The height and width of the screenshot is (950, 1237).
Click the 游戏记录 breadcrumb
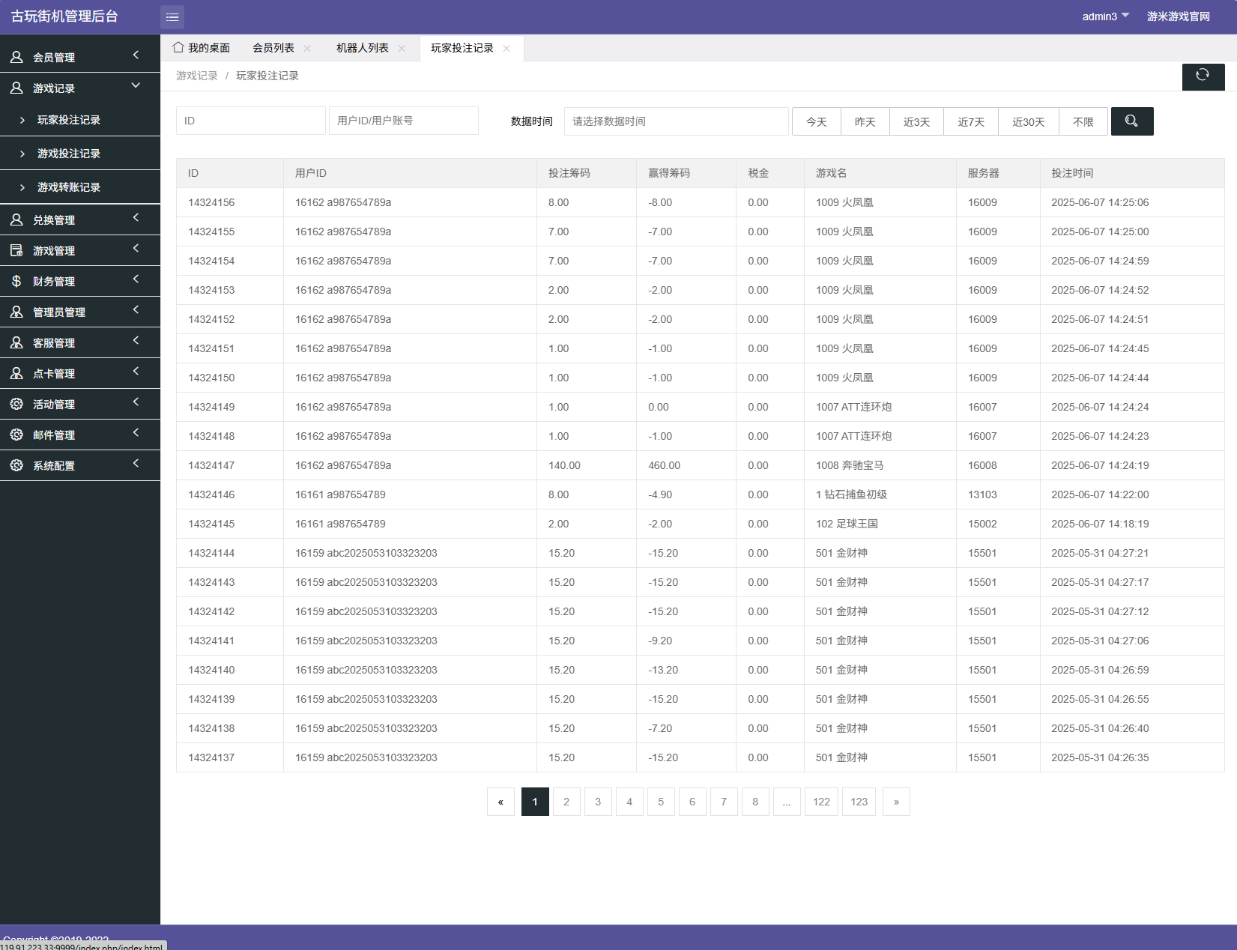tap(197, 76)
